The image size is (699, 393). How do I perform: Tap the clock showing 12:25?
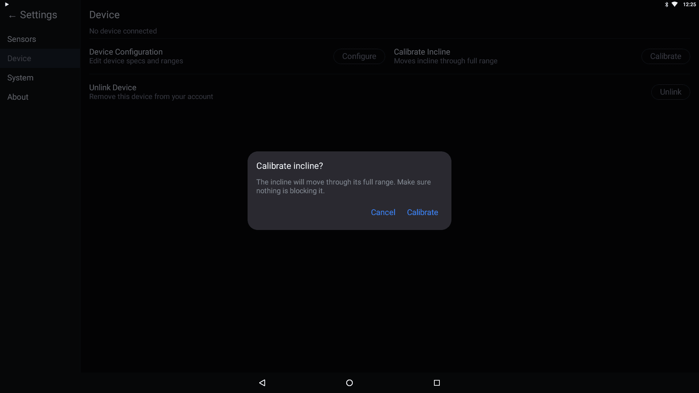coord(689,4)
